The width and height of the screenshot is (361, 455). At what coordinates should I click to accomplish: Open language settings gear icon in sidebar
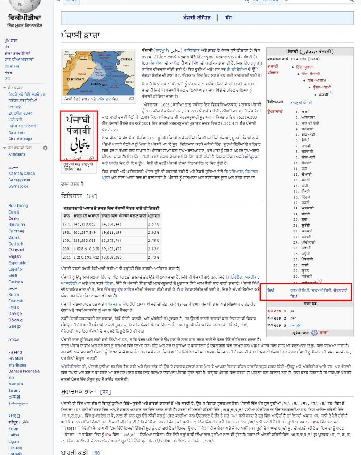point(45,148)
